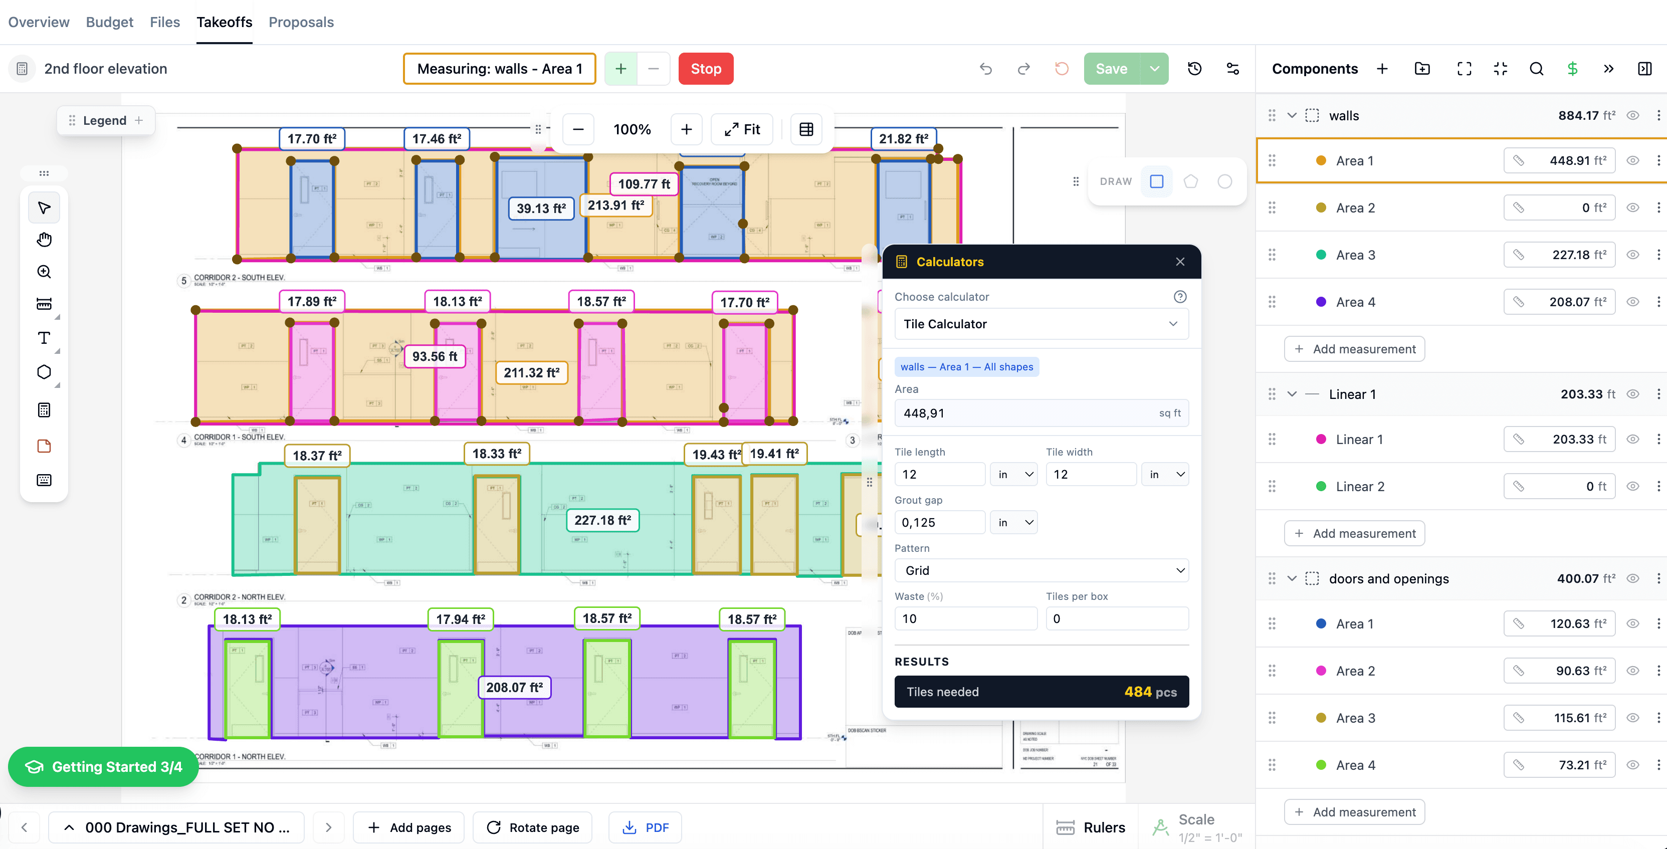The image size is (1667, 849).
Task: Toggle visibility of Linear 2 measurement
Action: (1633, 487)
